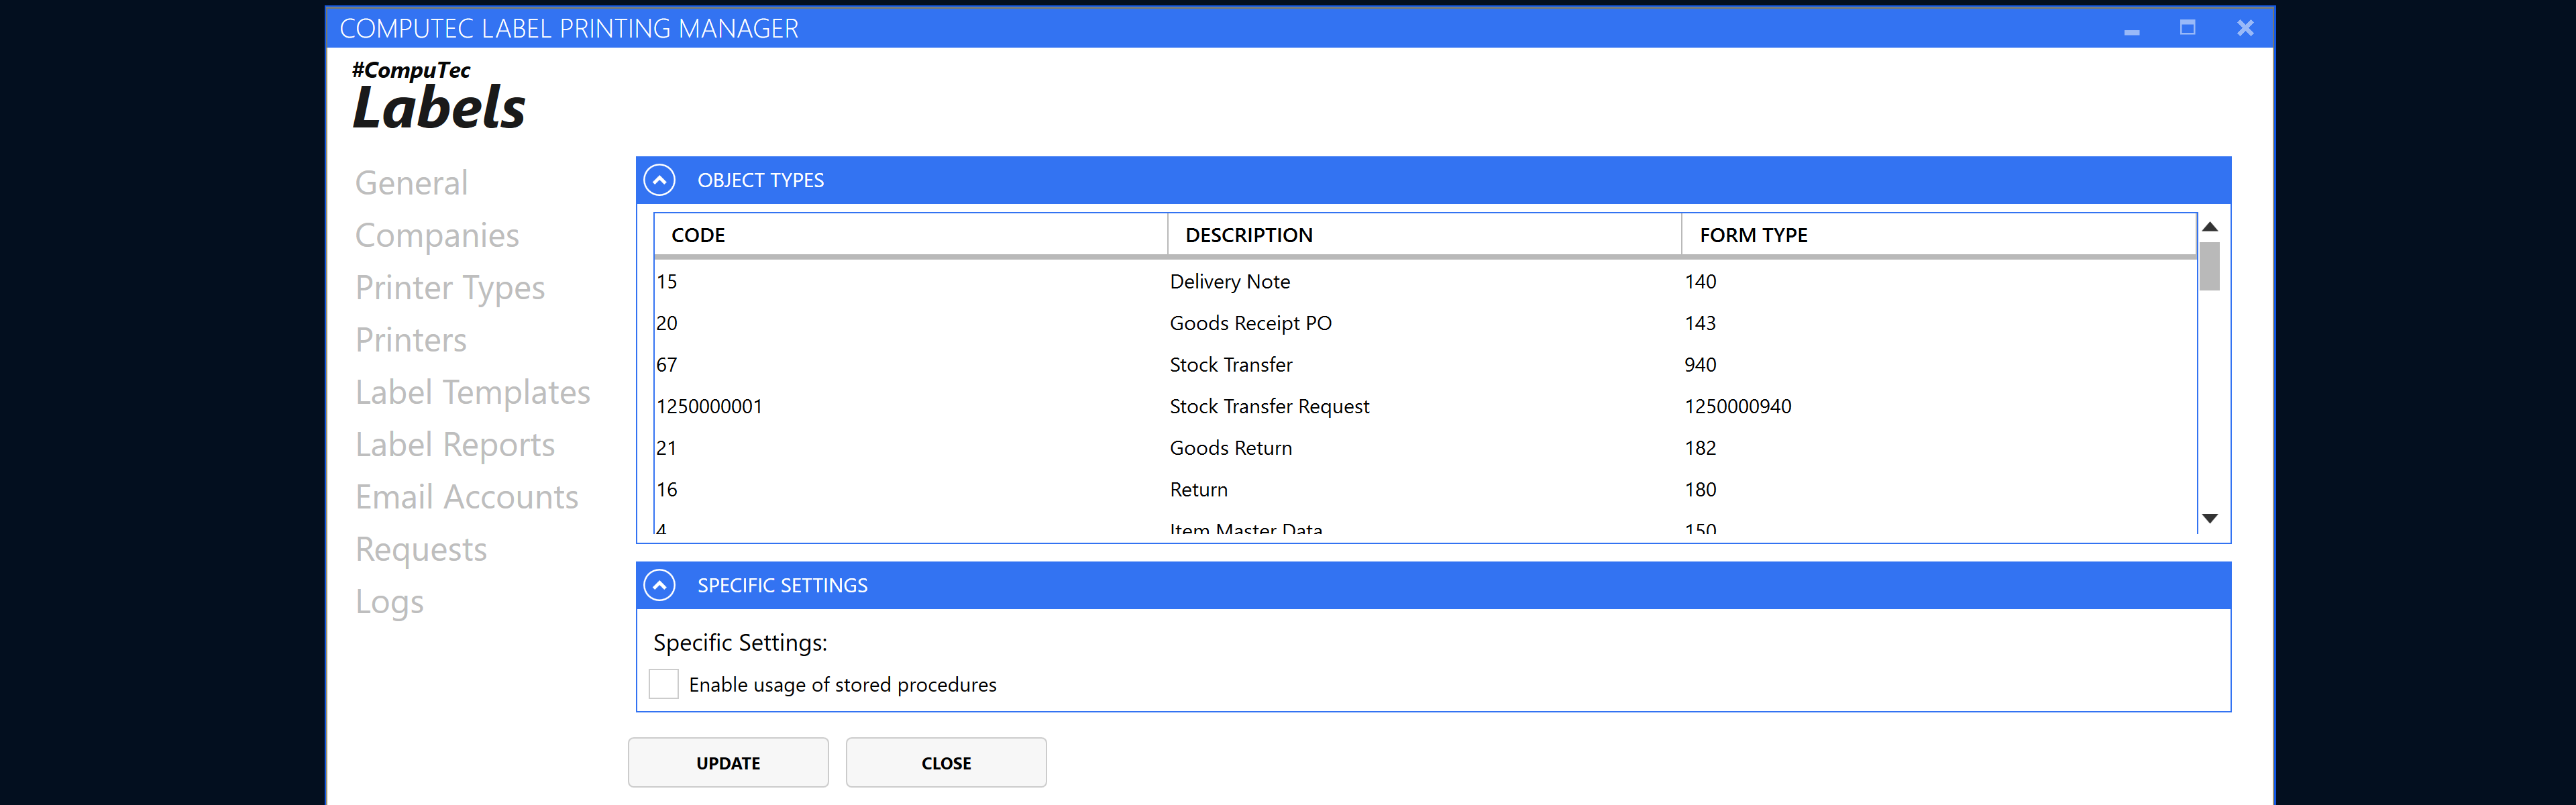Click code cell 15

667,282
